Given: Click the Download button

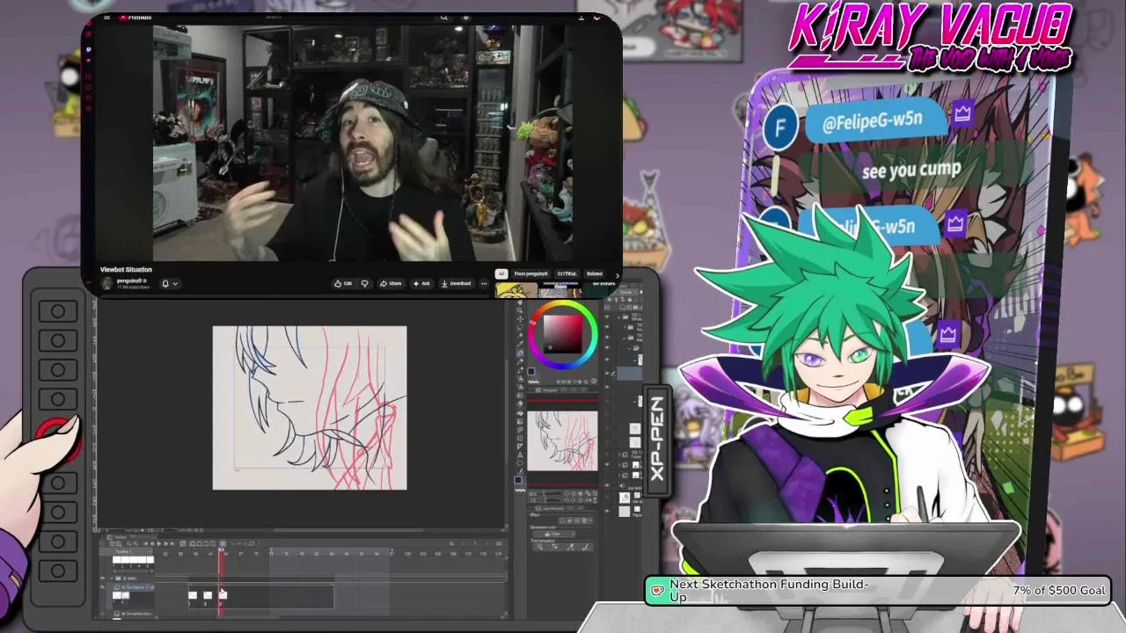Looking at the screenshot, I should [x=456, y=283].
